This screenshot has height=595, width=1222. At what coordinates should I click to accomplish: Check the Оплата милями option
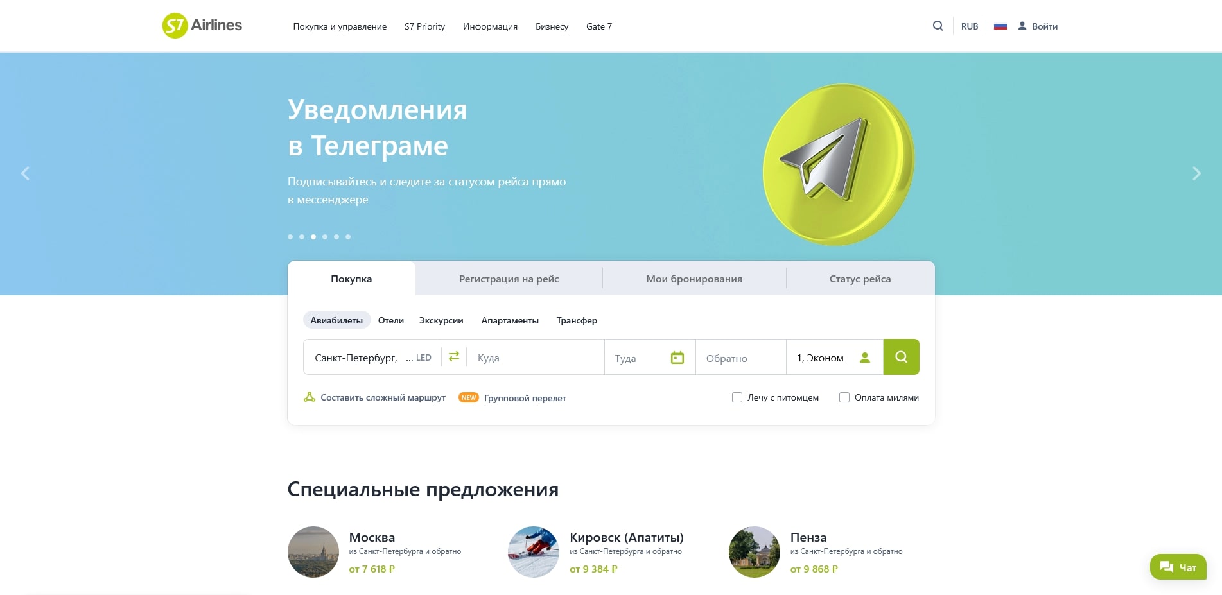pyautogui.click(x=844, y=397)
